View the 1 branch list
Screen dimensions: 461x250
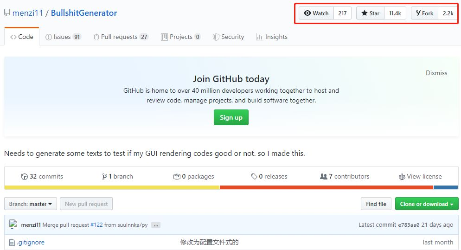pos(117,176)
